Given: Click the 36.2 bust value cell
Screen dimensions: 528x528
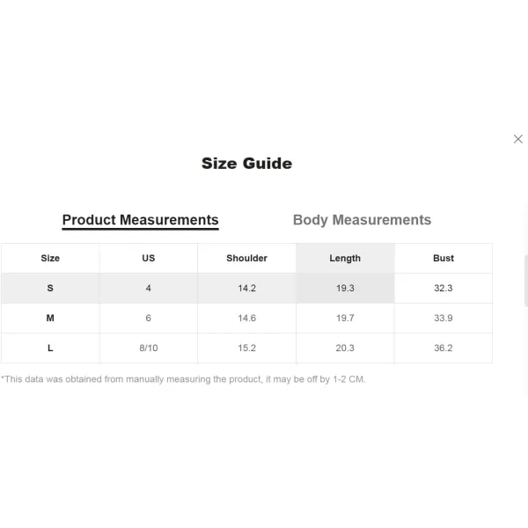Looking at the screenshot, I should [444, 348].
